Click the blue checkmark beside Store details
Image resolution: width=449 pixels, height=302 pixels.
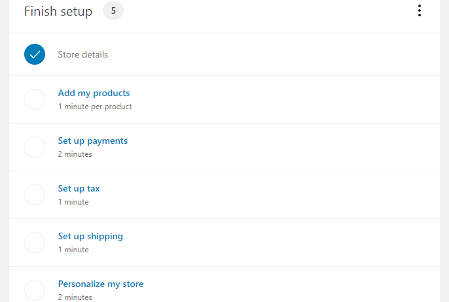(x=35, y=54)
